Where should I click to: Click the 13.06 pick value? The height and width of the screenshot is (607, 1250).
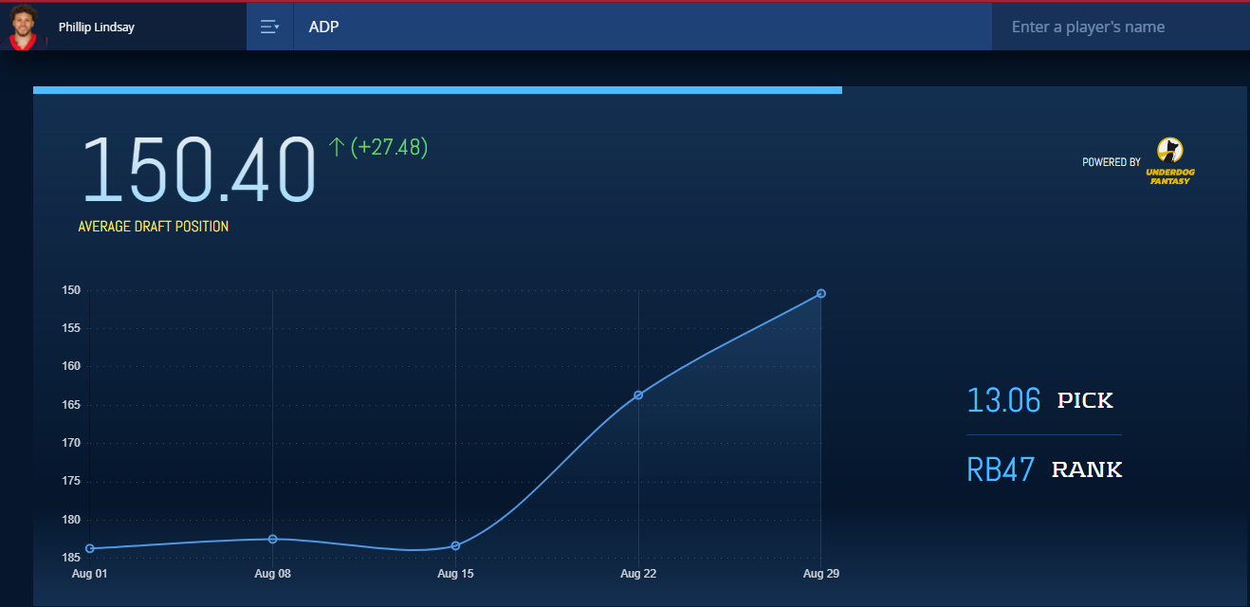[x=1003, y=400]
